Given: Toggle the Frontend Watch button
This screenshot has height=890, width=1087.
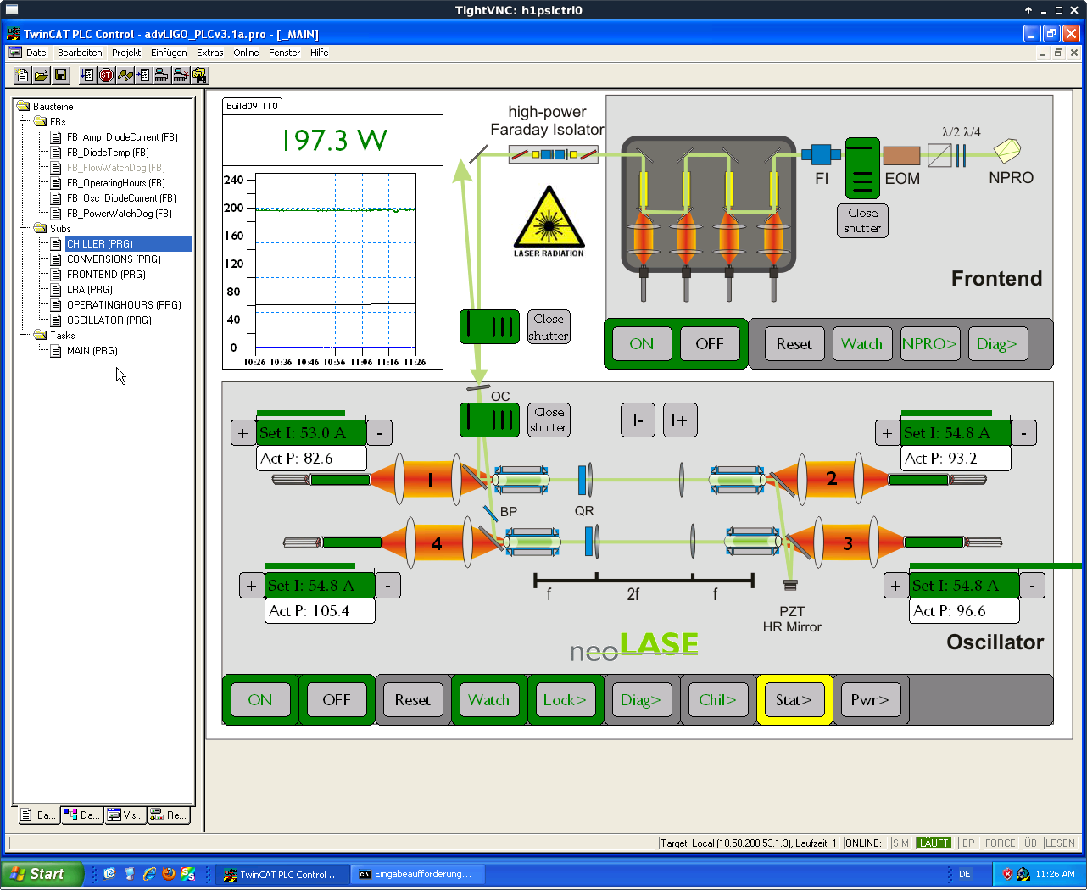Looking at the screenshot, I should [861, 344].
